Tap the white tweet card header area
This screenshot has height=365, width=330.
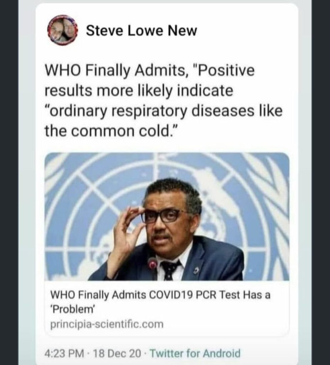[167, 30]
